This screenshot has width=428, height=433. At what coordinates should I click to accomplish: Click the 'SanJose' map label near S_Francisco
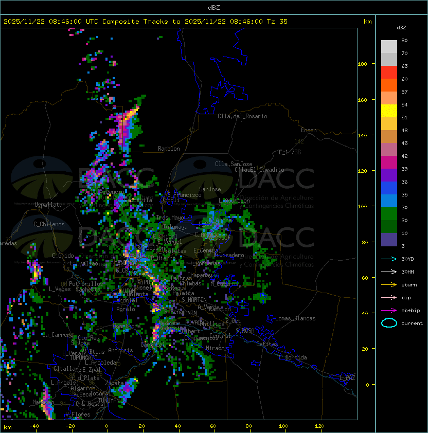(210, 189)
